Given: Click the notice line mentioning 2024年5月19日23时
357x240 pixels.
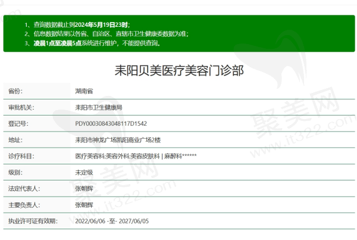Looking at the screenshot, I should click(77, 24).
